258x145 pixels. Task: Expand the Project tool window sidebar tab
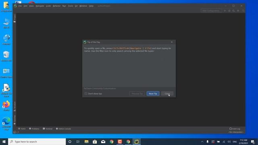tap(15, 18)
